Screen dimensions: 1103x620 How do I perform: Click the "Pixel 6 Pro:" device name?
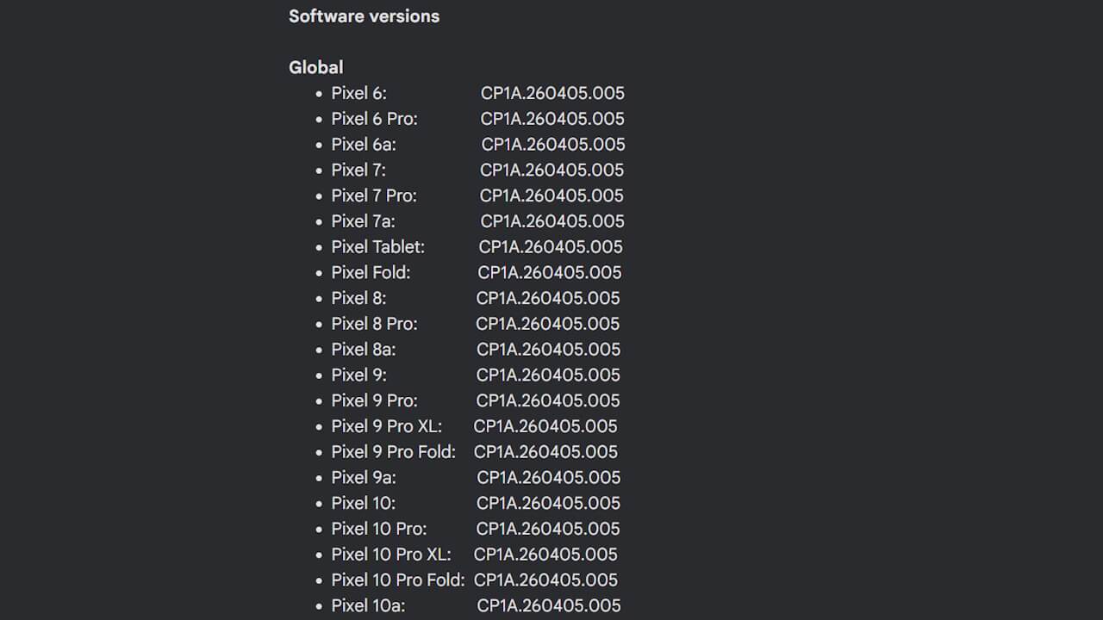[x=374, y=119]
